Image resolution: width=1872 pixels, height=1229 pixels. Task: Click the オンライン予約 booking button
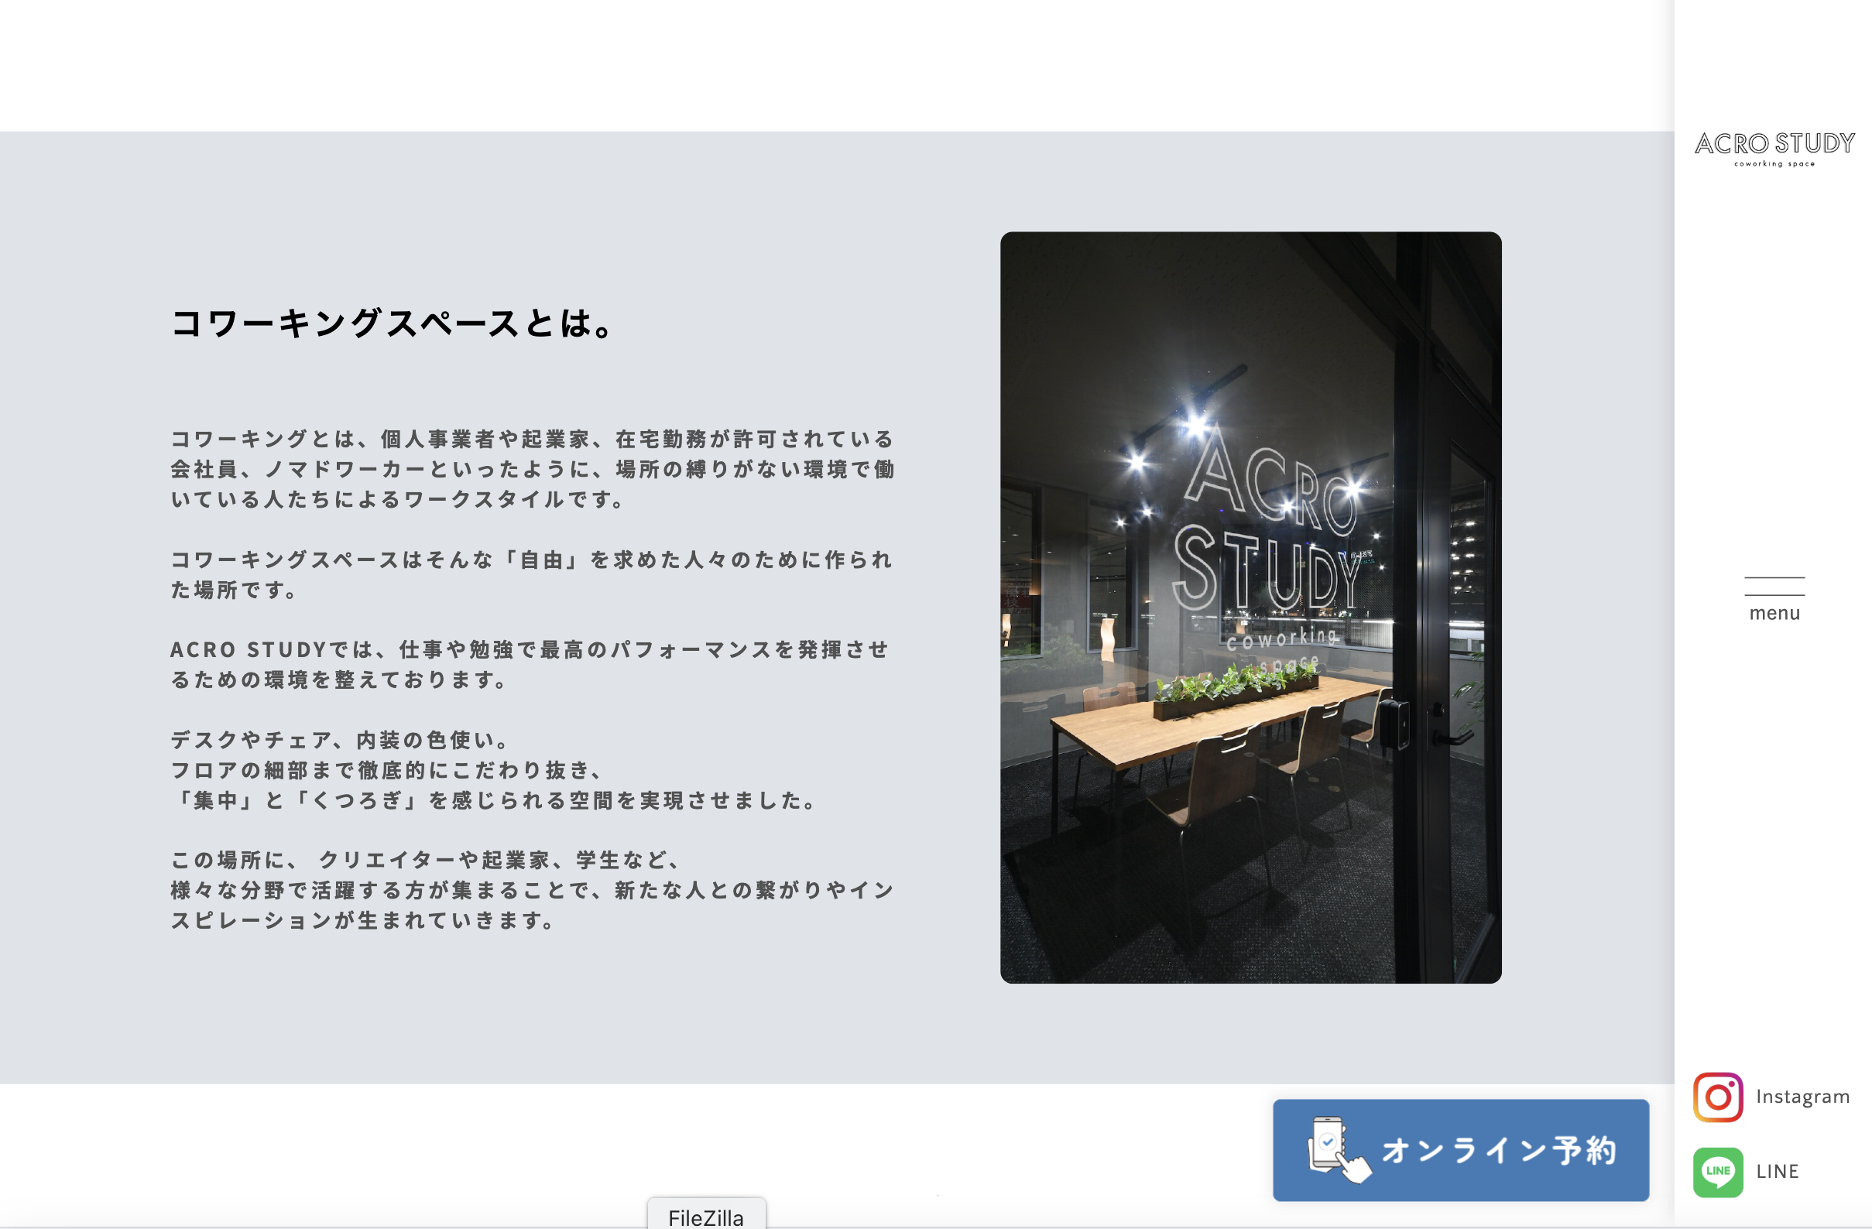(x=1461, y=1149)
